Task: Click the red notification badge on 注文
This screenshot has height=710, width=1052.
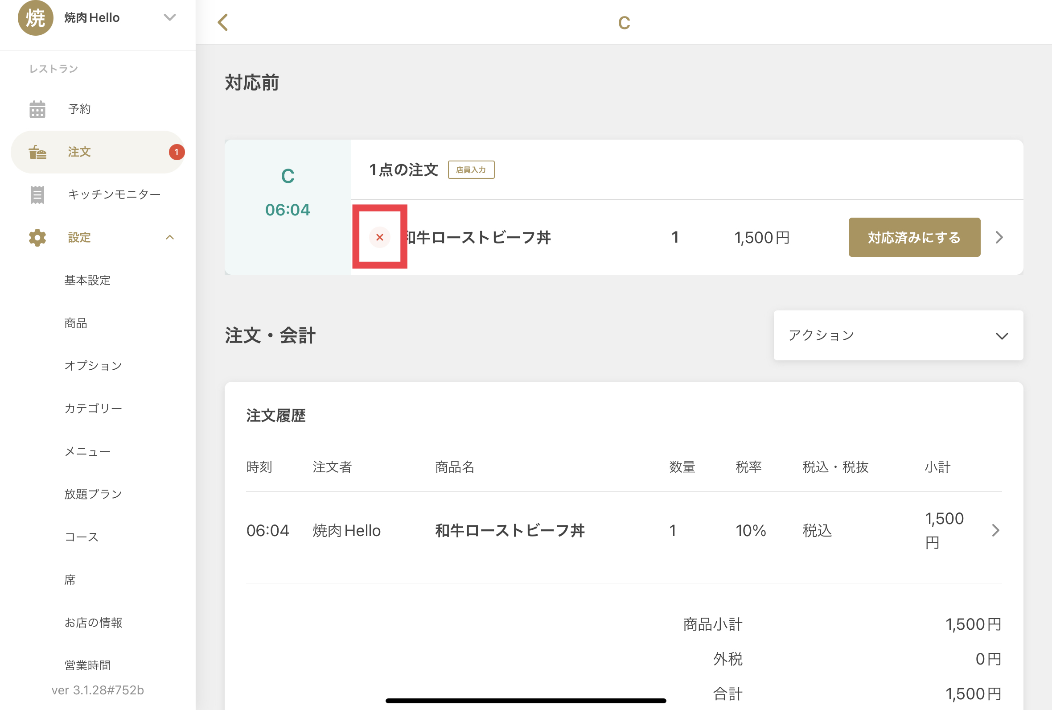Action: (x=177, y=152)
